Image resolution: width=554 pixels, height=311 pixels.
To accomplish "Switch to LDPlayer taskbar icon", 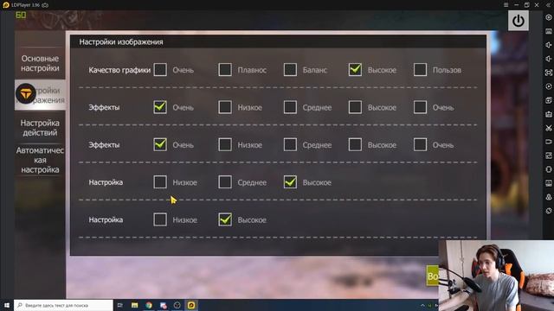I will click(x=191, y=305).
